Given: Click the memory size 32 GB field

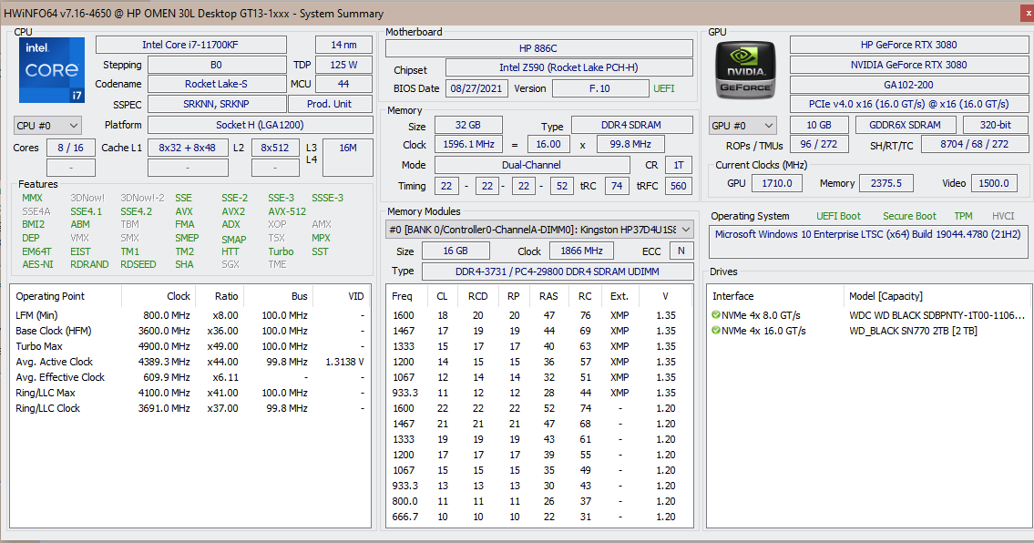Looking at the screenshot, I should [x=467, y=125].
